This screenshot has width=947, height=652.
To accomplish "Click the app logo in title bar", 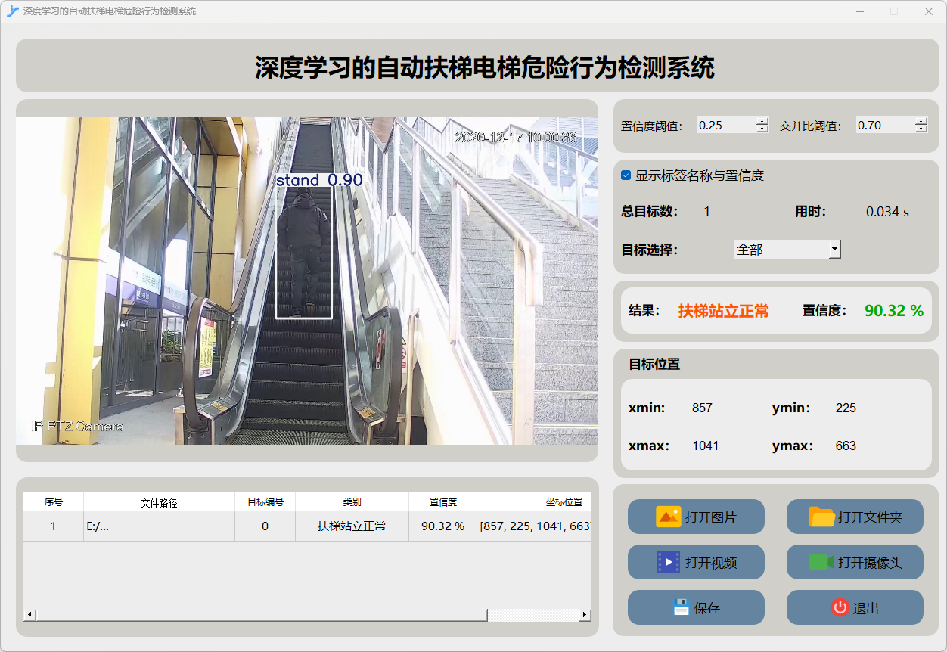I will coord(12,11).
